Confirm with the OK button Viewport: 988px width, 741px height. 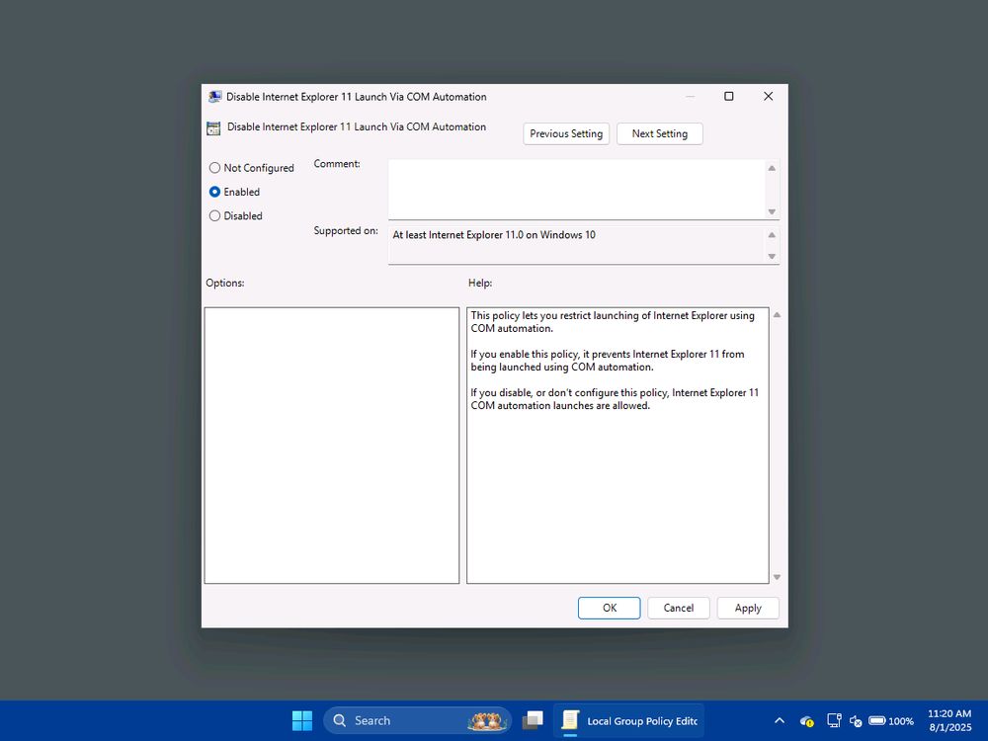click(x=610, y=608)
